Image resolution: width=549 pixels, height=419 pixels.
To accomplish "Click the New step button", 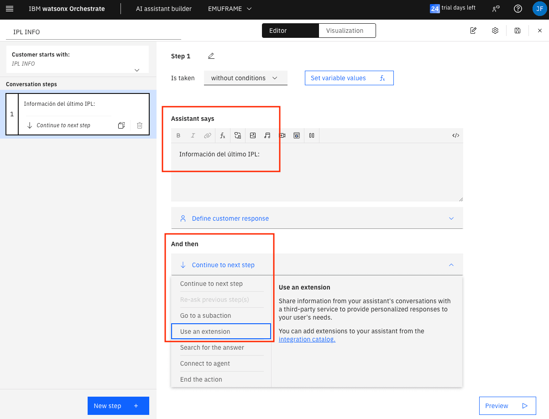I will coord(118,406).
